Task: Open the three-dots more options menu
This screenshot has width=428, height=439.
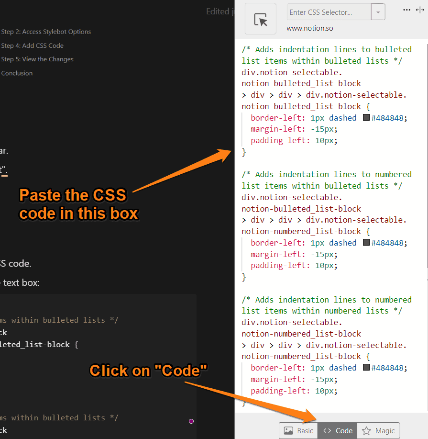Action: click(x=406, y=10)
